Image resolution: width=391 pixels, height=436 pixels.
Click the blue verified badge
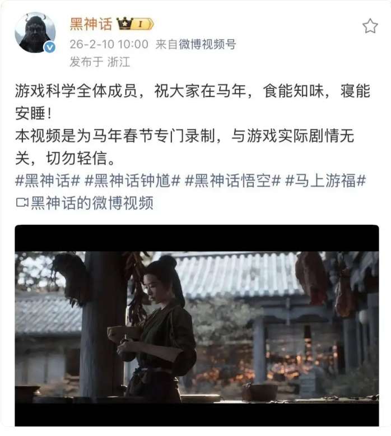(x=50, y=47)
